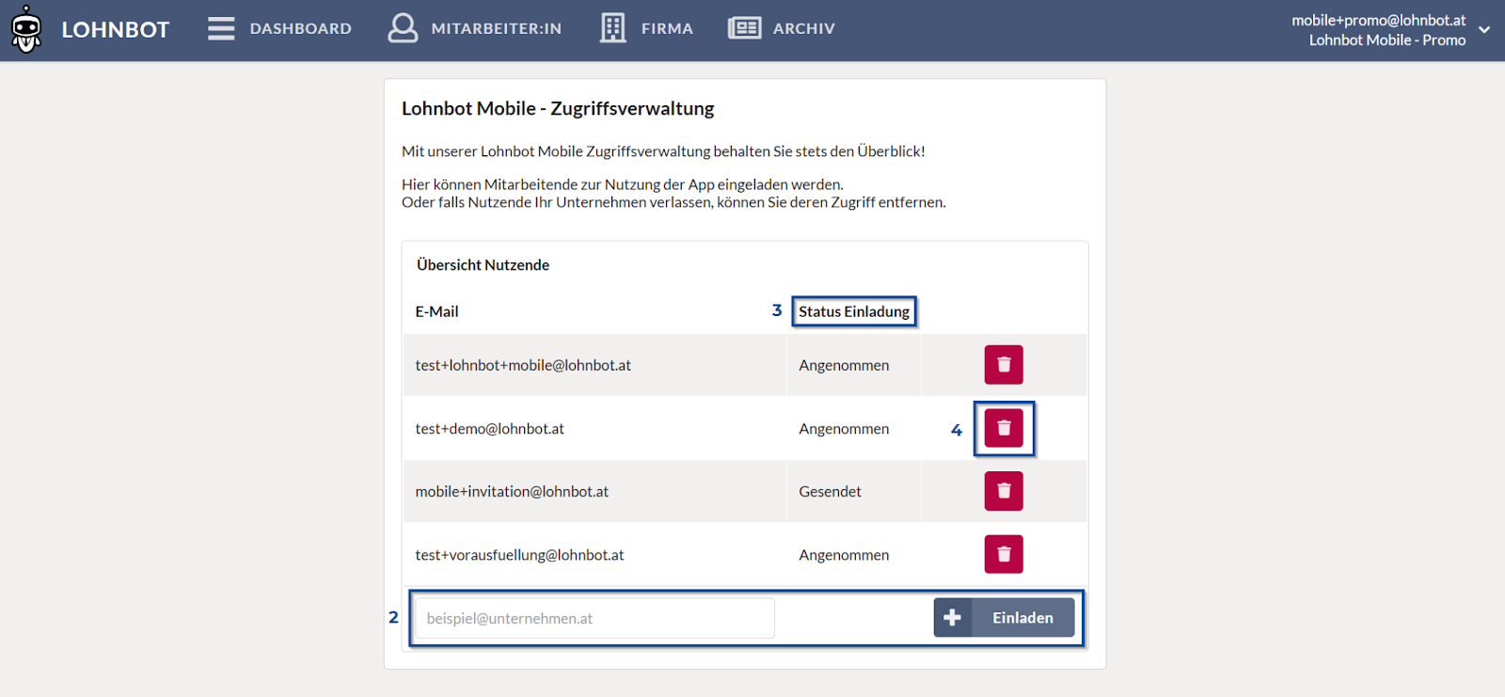Click the Dashboard hamburger icon

[221, 28]
